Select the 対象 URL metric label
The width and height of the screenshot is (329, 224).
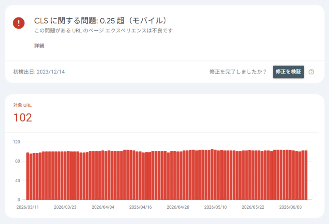point(22,105)
